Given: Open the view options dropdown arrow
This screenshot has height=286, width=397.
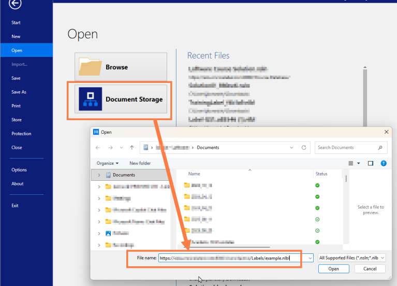Looking at the screenshot, I should coord(359,163).
